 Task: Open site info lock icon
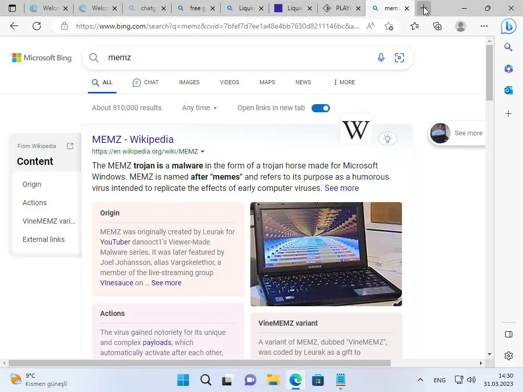point(64,26)
